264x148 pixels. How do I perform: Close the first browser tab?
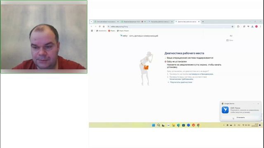coord(118,22)
